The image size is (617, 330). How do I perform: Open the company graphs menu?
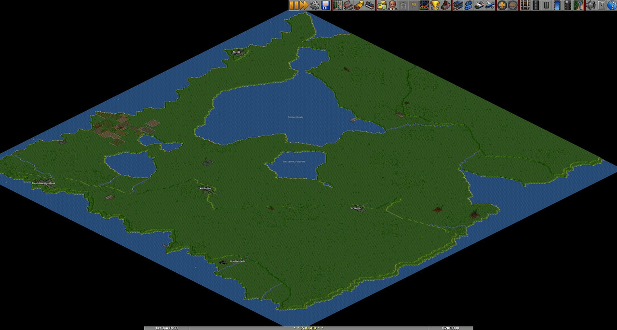click(x=424, y=5)
